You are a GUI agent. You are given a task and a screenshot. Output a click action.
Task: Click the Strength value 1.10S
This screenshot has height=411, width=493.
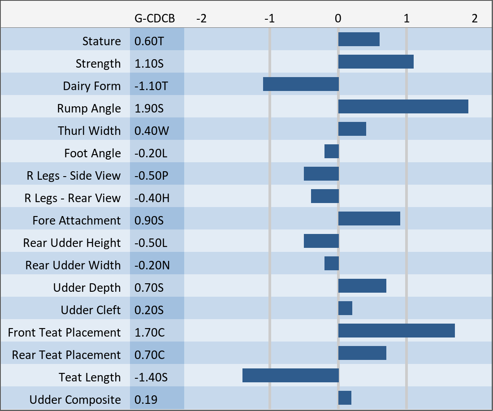(x=149, y=64)
